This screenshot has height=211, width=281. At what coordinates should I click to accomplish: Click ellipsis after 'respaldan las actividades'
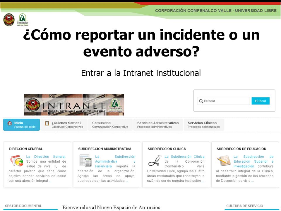[x=127, y=181]
